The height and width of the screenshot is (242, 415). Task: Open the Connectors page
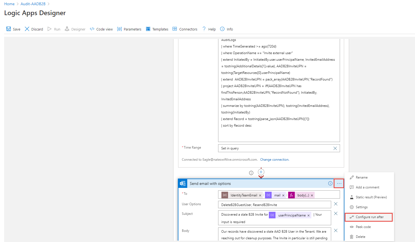[185, 29]
